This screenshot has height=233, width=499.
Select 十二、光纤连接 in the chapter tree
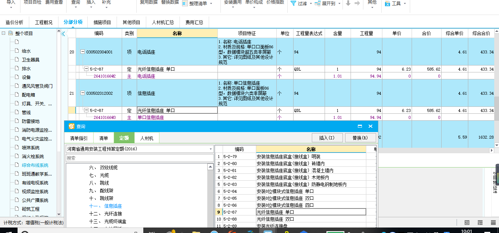click(106, 214)
